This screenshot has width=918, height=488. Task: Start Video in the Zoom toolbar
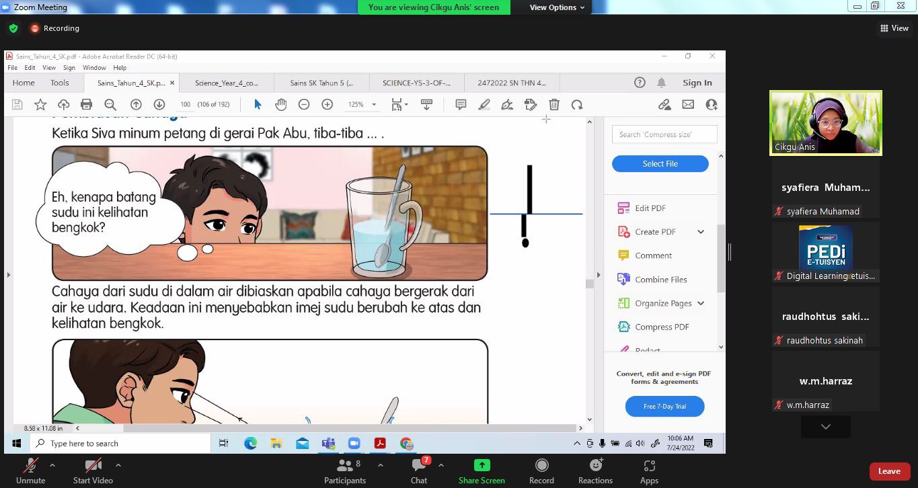93,471
